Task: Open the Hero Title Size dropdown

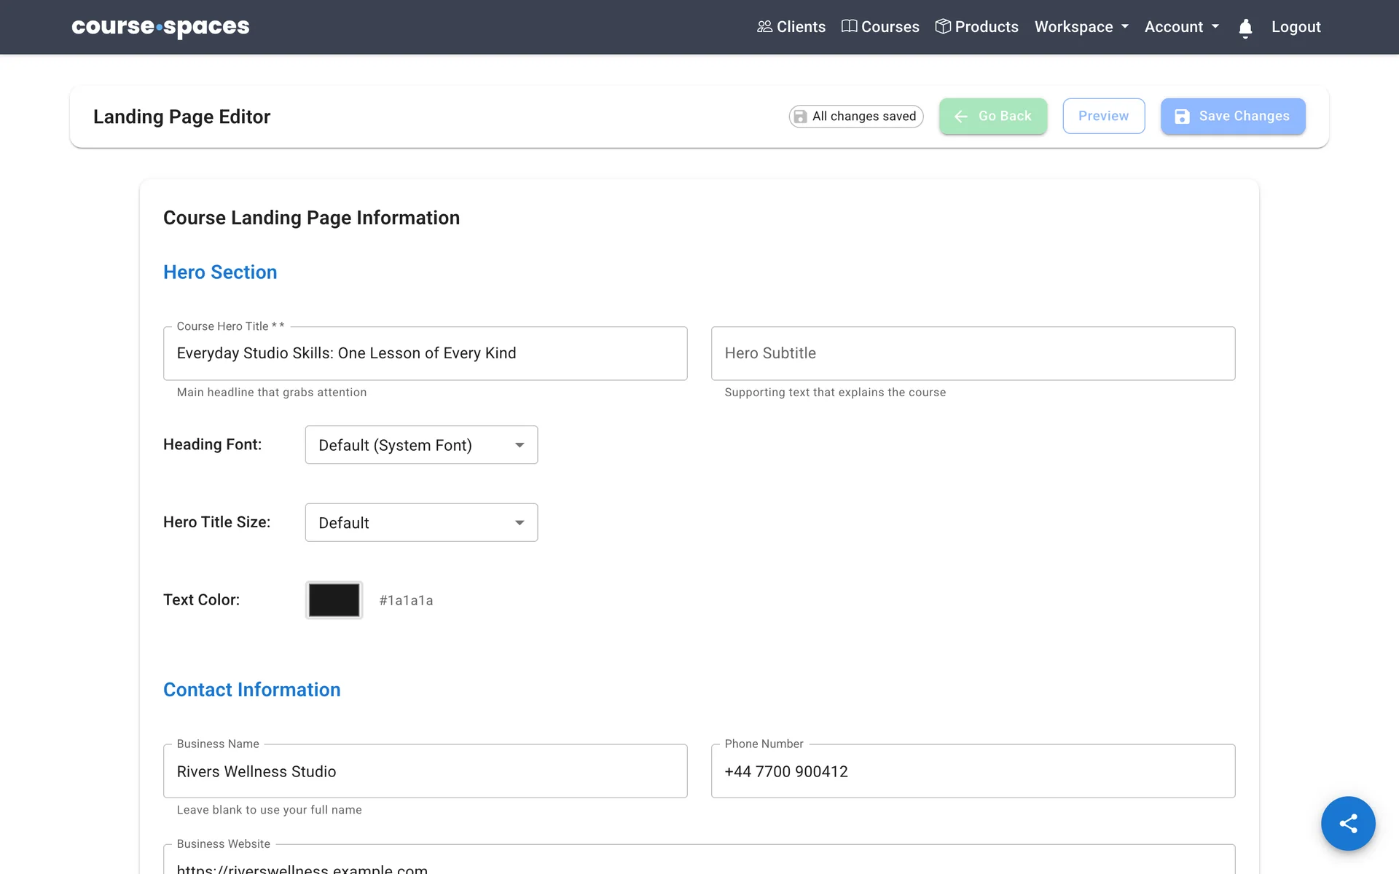Action: [x=421, y=522]
